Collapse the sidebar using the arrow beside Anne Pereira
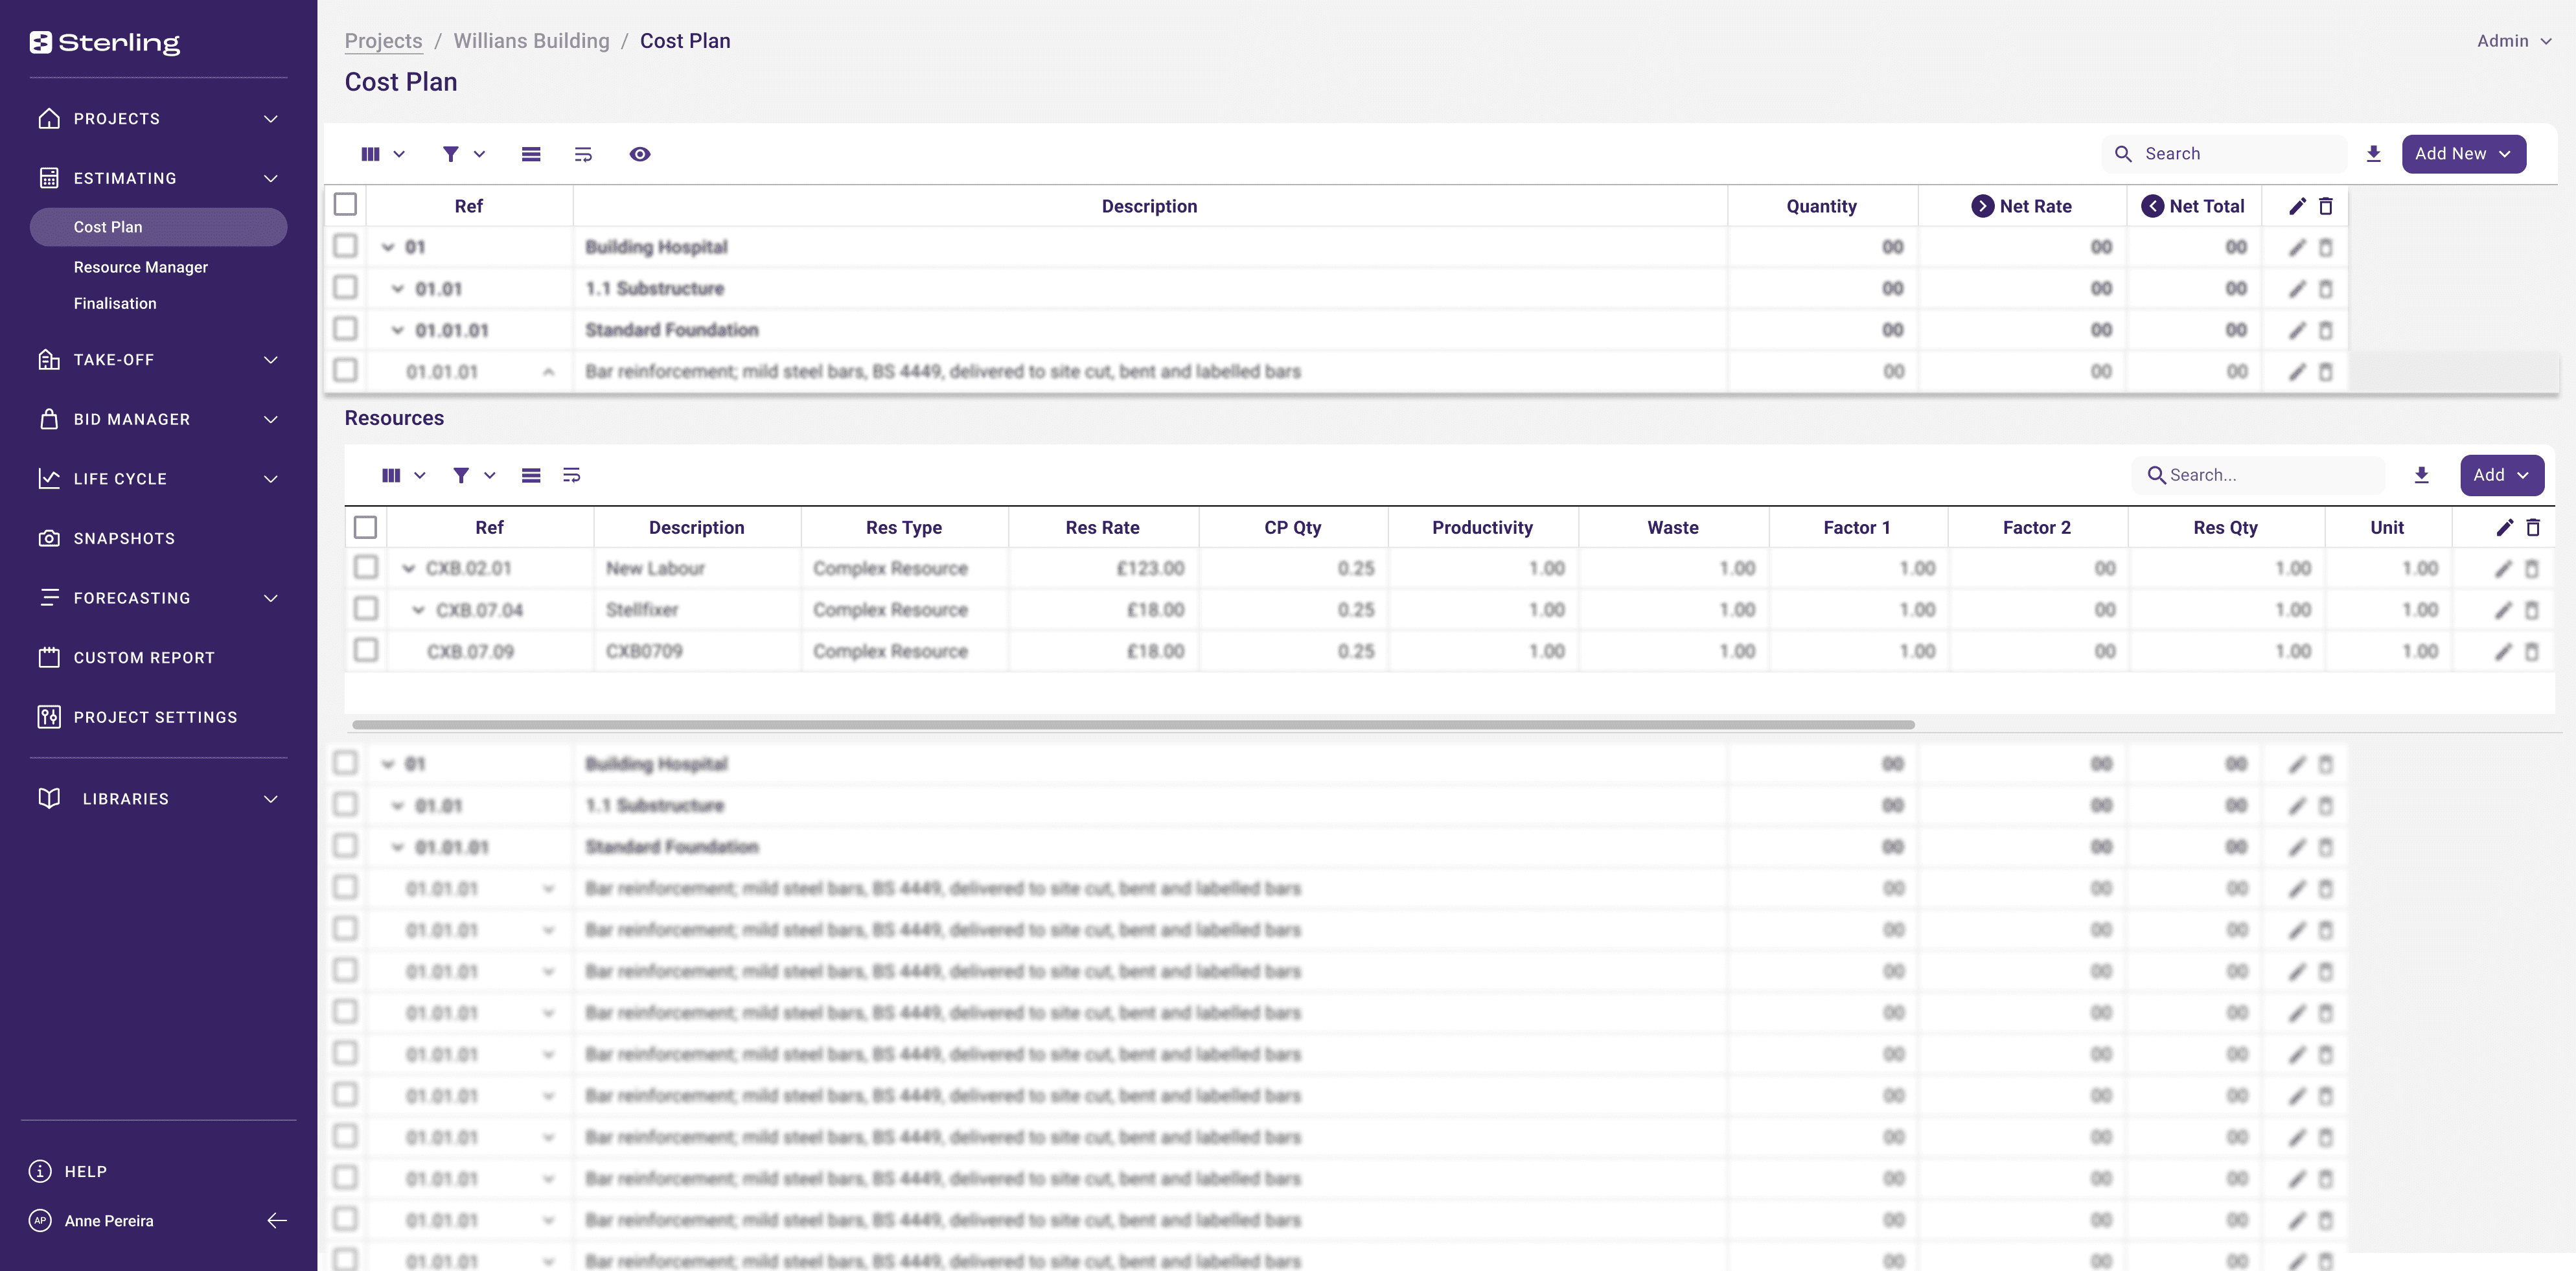Image resolution: width=2576 pixels, height=1271 pixels. tap(277, 1220)
